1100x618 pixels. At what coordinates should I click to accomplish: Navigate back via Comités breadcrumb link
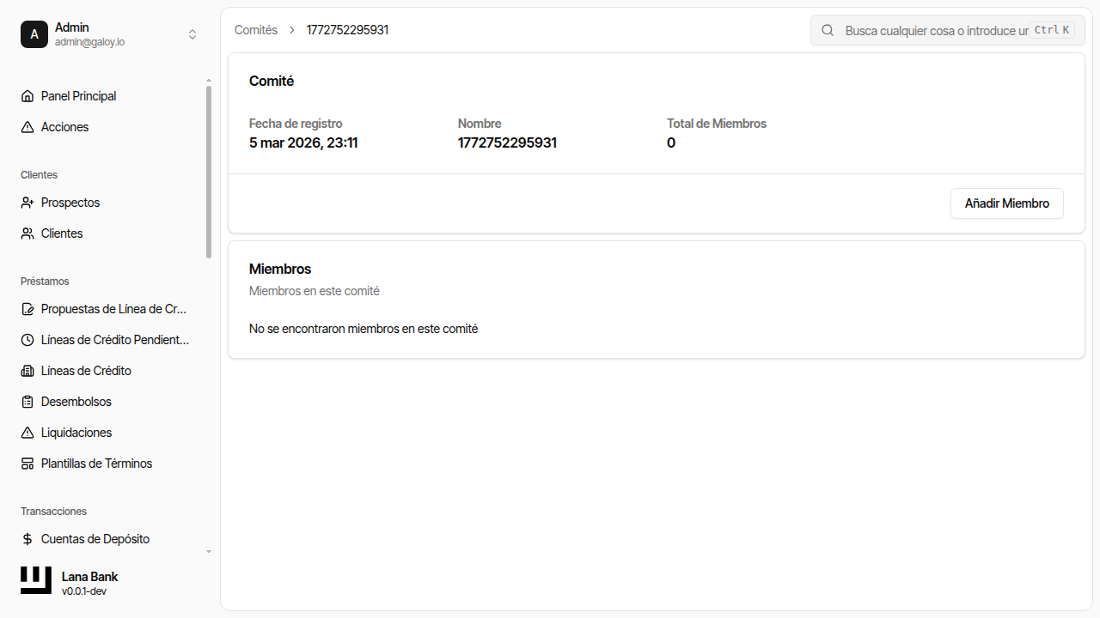pos(256,30)
